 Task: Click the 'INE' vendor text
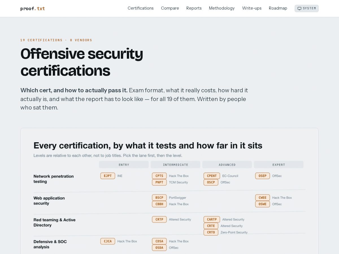point(120,176)
